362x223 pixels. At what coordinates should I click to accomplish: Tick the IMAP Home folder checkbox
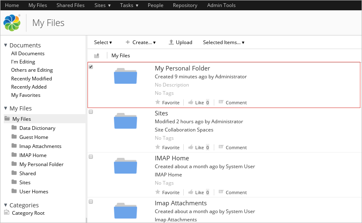91,157
